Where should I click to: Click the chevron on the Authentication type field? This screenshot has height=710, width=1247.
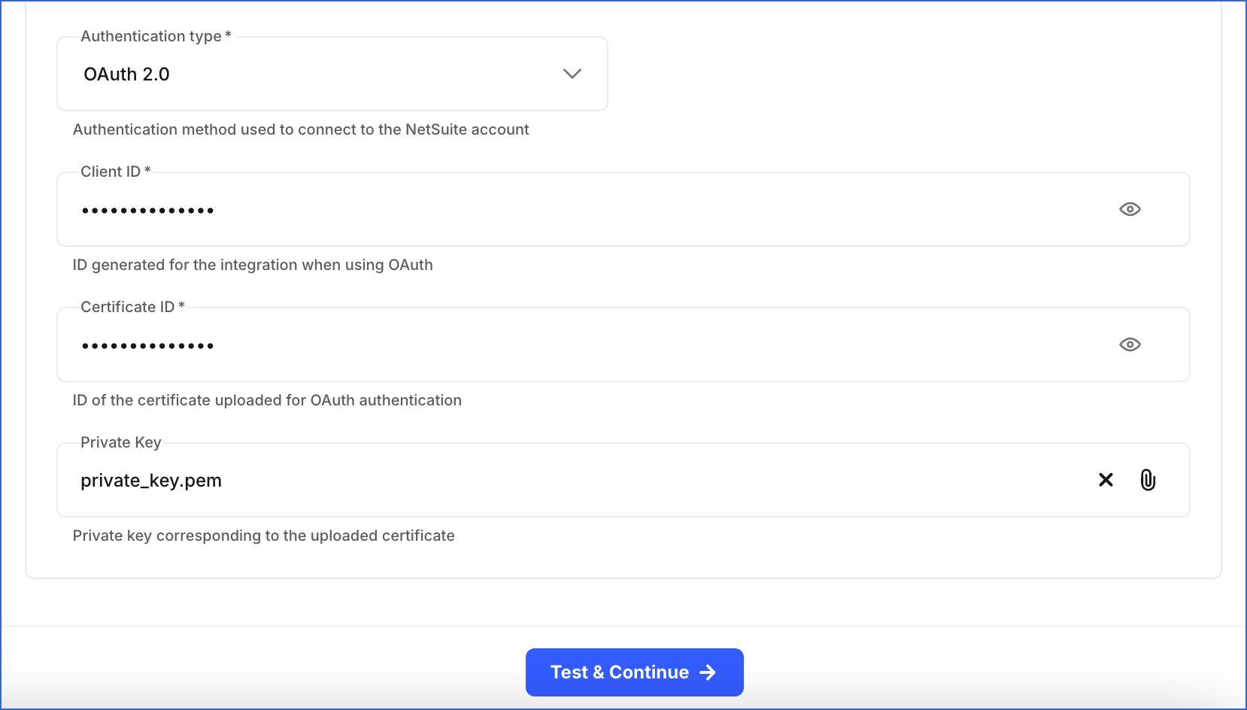(572, 74)
